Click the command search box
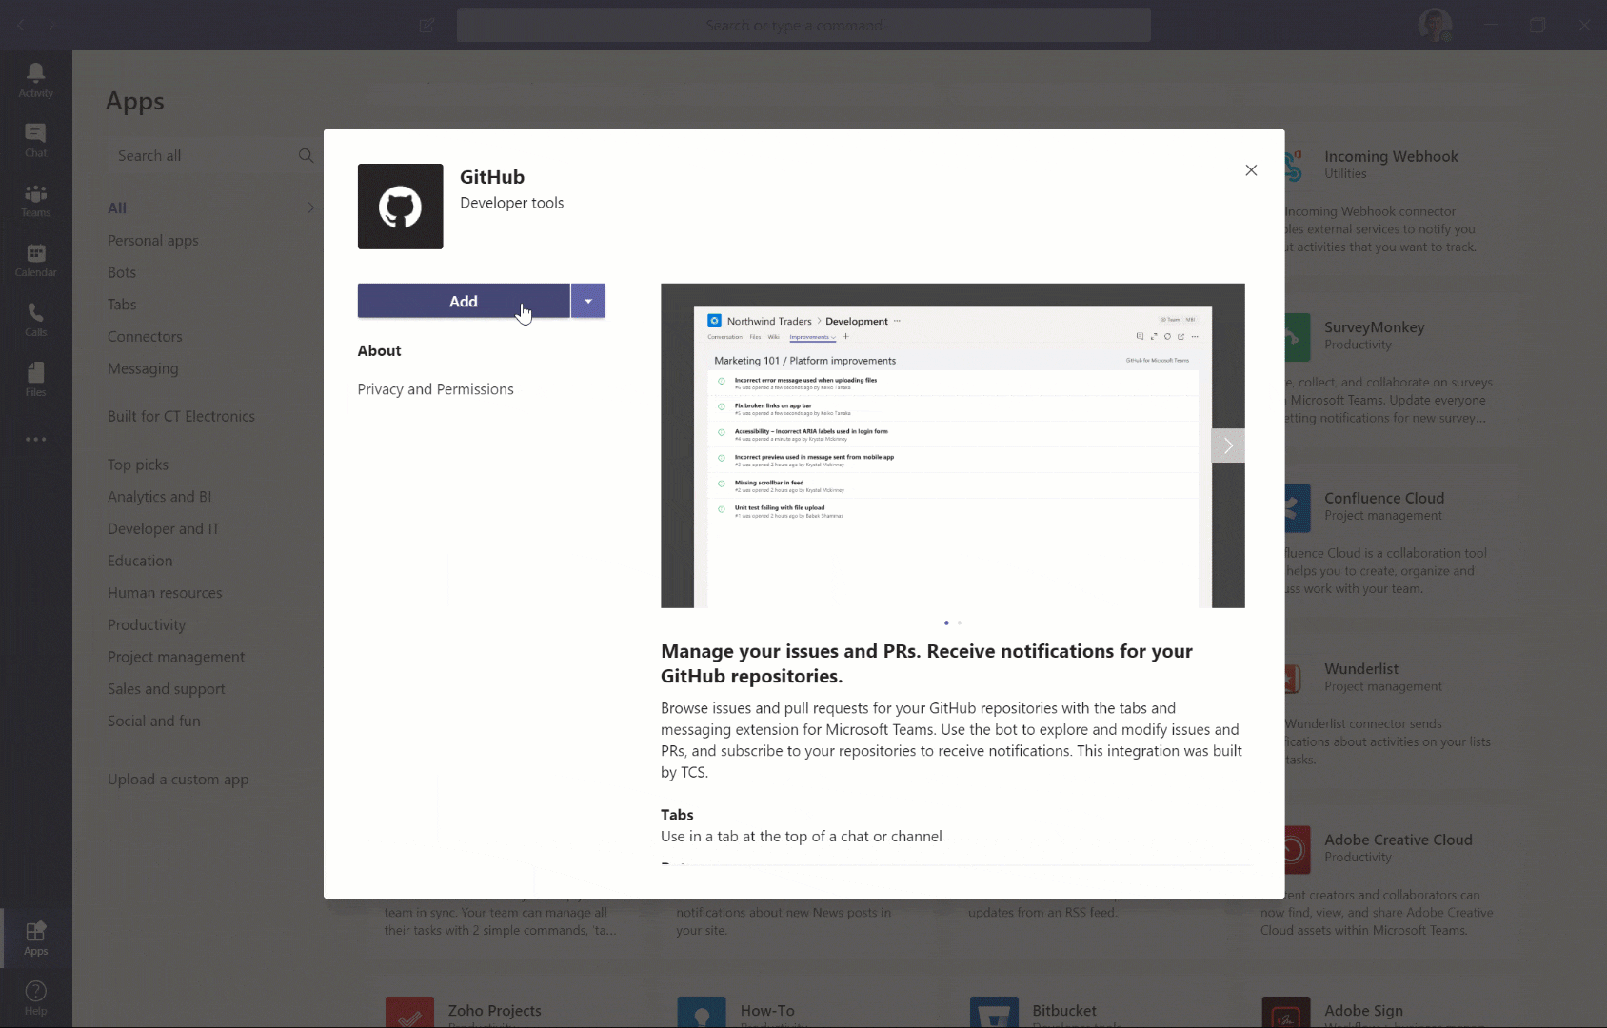Image resolution: width=1607 pixels, height=1028 pixels. (803, 25)
